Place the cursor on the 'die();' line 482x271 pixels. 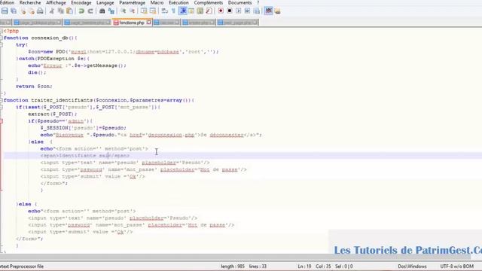click(37, 72)
